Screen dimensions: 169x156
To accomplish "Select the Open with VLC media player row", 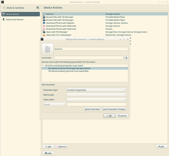I will (x=105, y=35).
